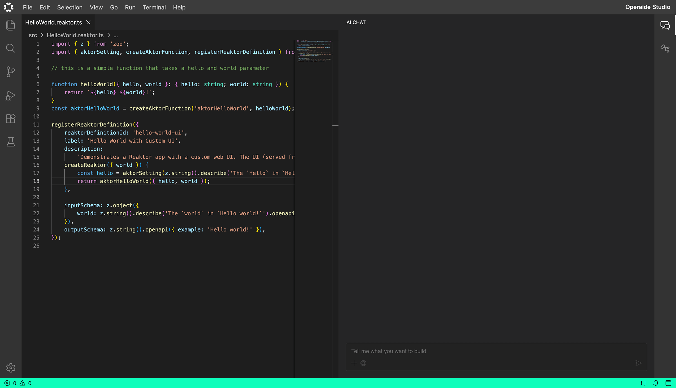676x388 pixels.
Task: Click the @ mention icon in chat
Action: (363, 363)
